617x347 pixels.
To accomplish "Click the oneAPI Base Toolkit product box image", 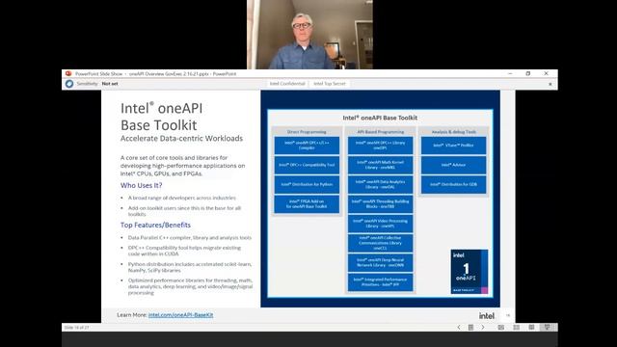I will coord(469,272).
